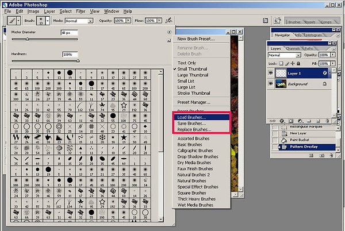Create a new layer from Layers footer
The width and height of the screenshot is (345, 231).
pyautogui.click(x=318, y=121)
